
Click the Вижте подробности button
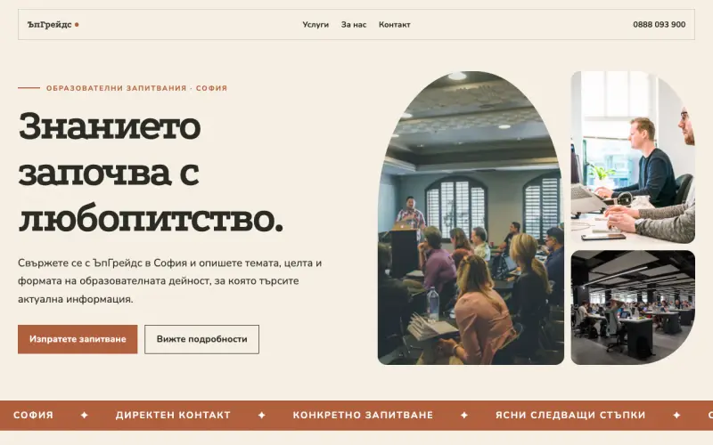pyautogui.click(x=202, y=339)
